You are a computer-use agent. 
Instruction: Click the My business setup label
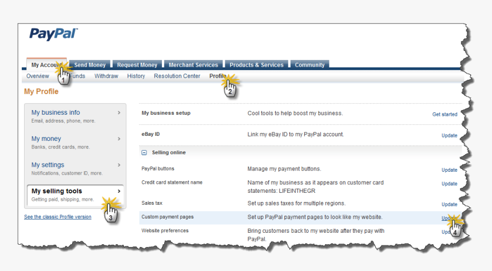(166, 113)
